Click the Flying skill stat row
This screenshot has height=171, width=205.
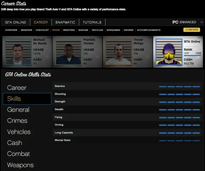click(127, 117)
